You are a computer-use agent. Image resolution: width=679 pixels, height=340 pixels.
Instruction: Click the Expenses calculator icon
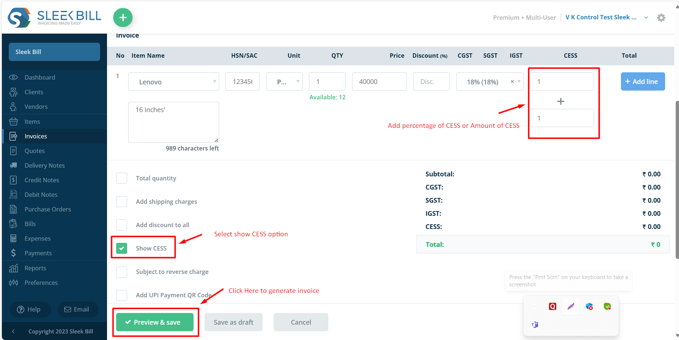pos(14,238)
